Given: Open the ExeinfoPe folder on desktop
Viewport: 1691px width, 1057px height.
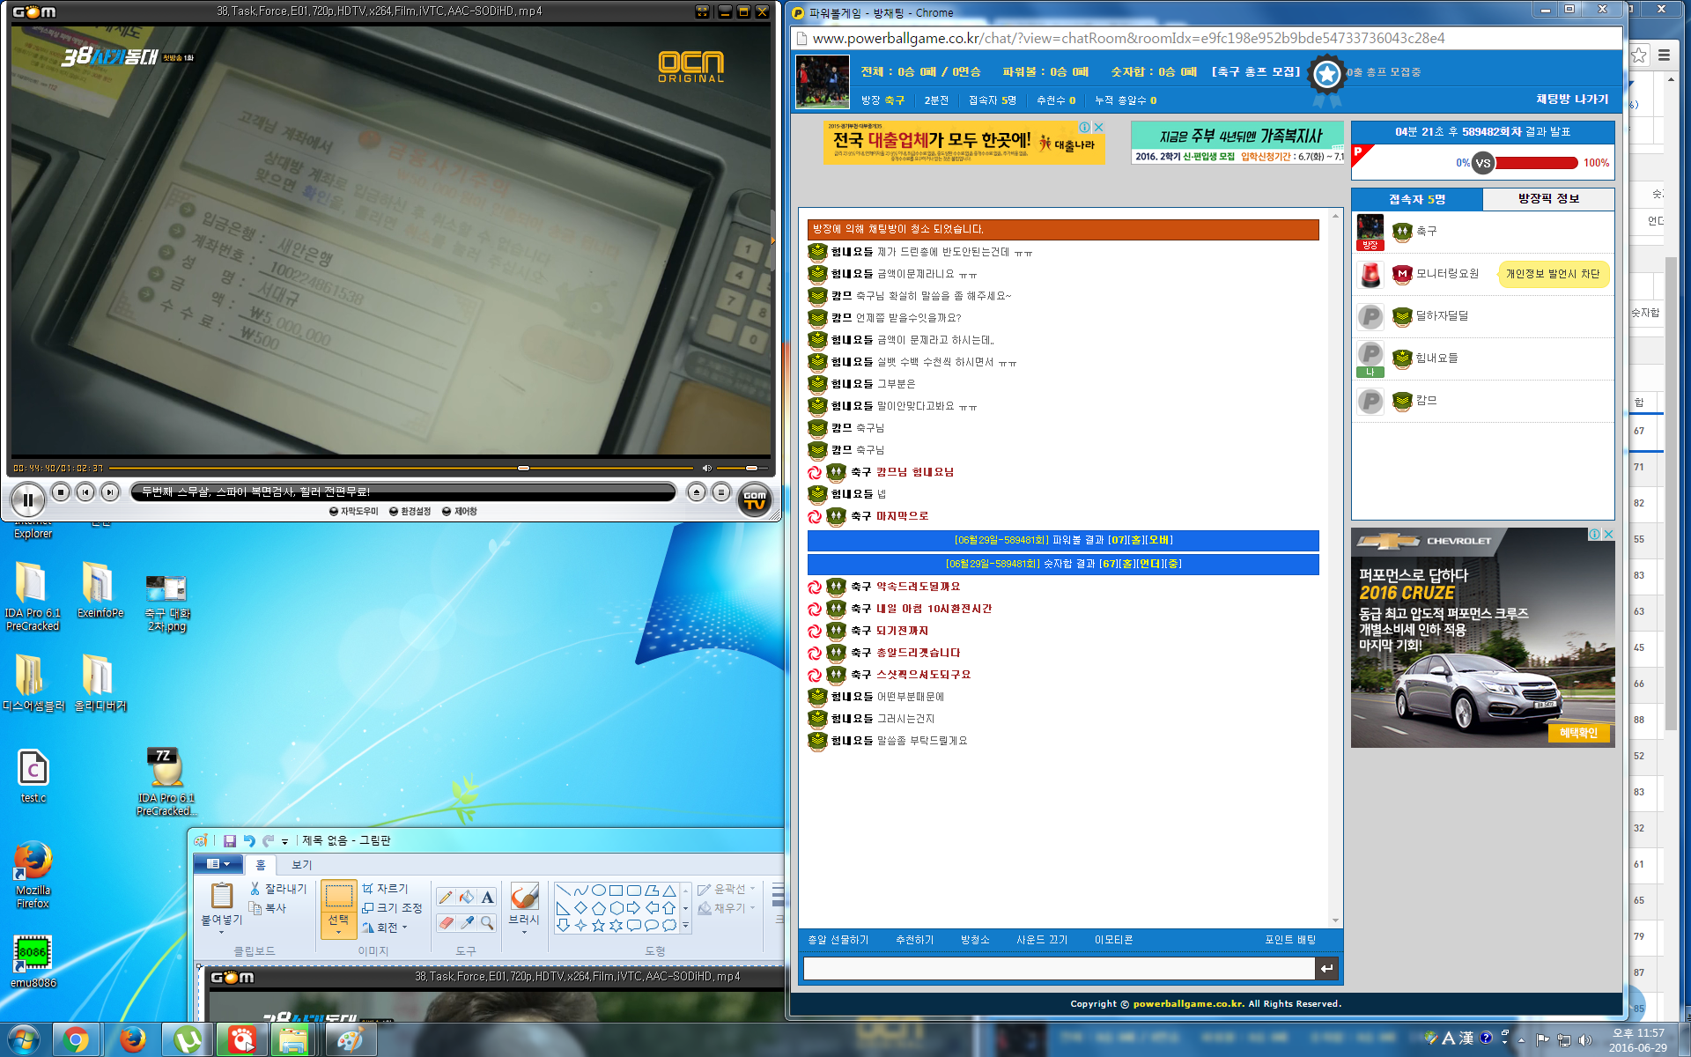Looking at the screenshot, I should click(x=100, y=589).
